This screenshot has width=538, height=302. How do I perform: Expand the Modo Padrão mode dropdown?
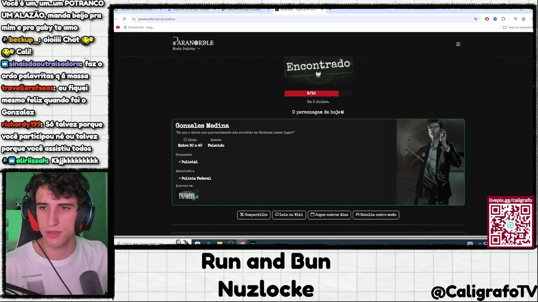pos(186,49)
